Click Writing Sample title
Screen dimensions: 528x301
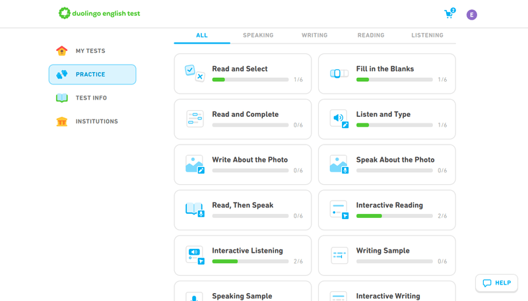click(383, 251)
